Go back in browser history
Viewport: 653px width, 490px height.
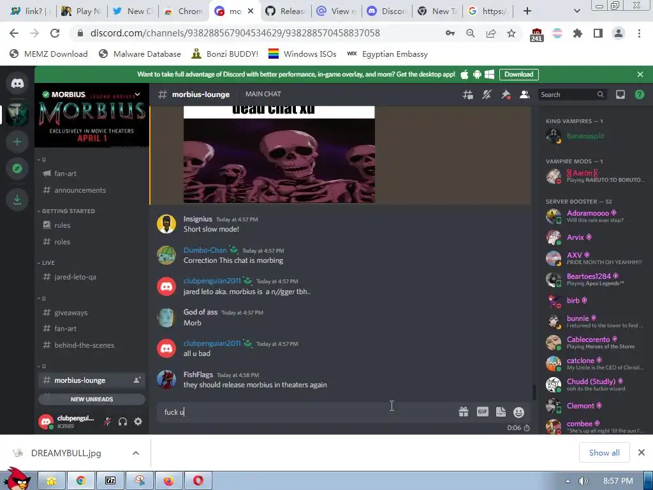pos(14,33)
